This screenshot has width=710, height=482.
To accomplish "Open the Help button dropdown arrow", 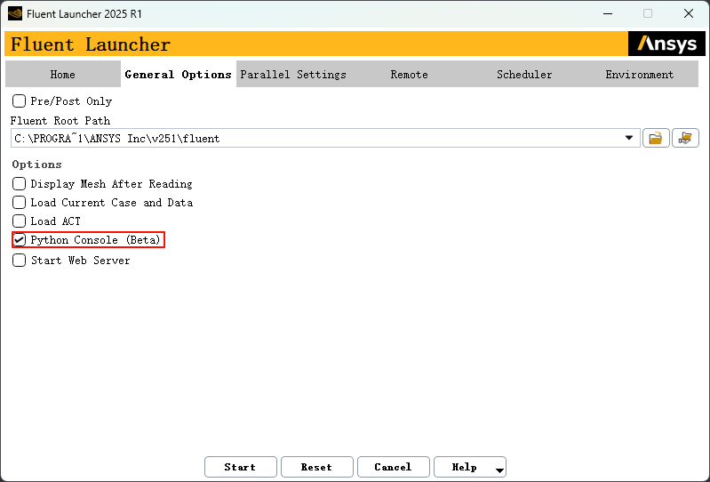I will click(499, 470).
